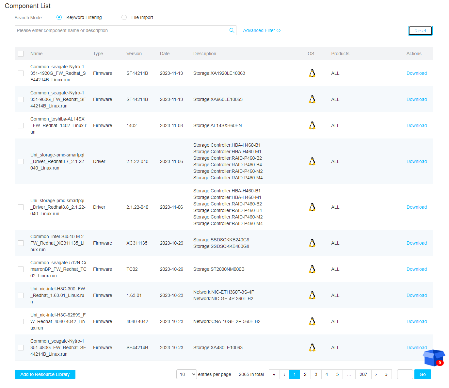449x388 pixels.
Task: Open the blue resource library box icon
Action: pos(434,358)
